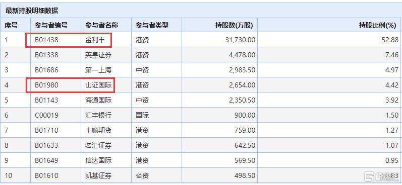Select participant code B01710
The height and width of the screenshot is (185, 402).
(46, 130)
